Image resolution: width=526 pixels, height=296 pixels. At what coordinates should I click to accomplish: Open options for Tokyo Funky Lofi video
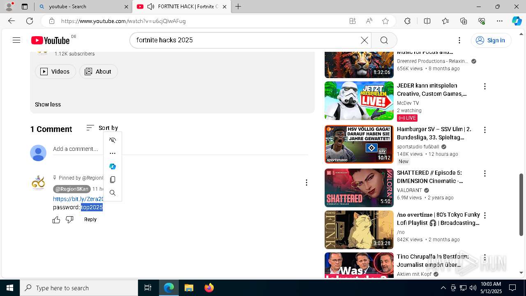click(485, 215)
